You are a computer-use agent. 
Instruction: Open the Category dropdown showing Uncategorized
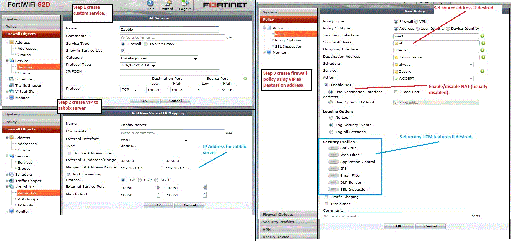(x=159, y=58)
